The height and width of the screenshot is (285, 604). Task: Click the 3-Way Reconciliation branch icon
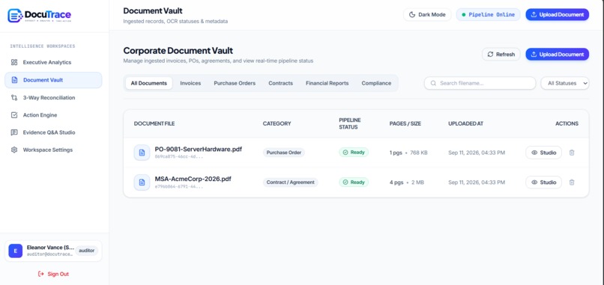14,98
